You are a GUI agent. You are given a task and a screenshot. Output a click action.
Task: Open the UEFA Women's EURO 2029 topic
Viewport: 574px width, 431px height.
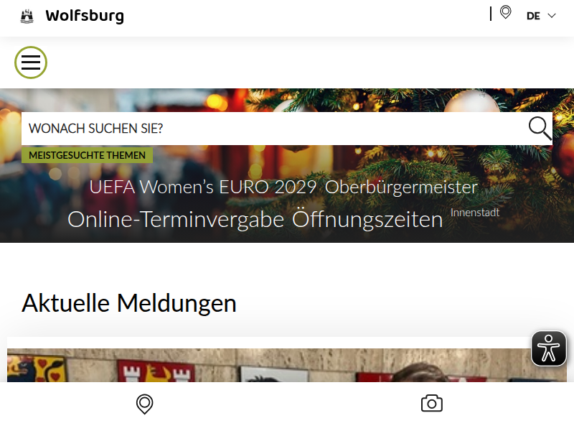(x=203, y=187)
